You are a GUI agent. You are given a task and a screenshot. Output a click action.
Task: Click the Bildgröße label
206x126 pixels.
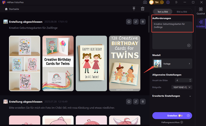[x=157, y=87]
